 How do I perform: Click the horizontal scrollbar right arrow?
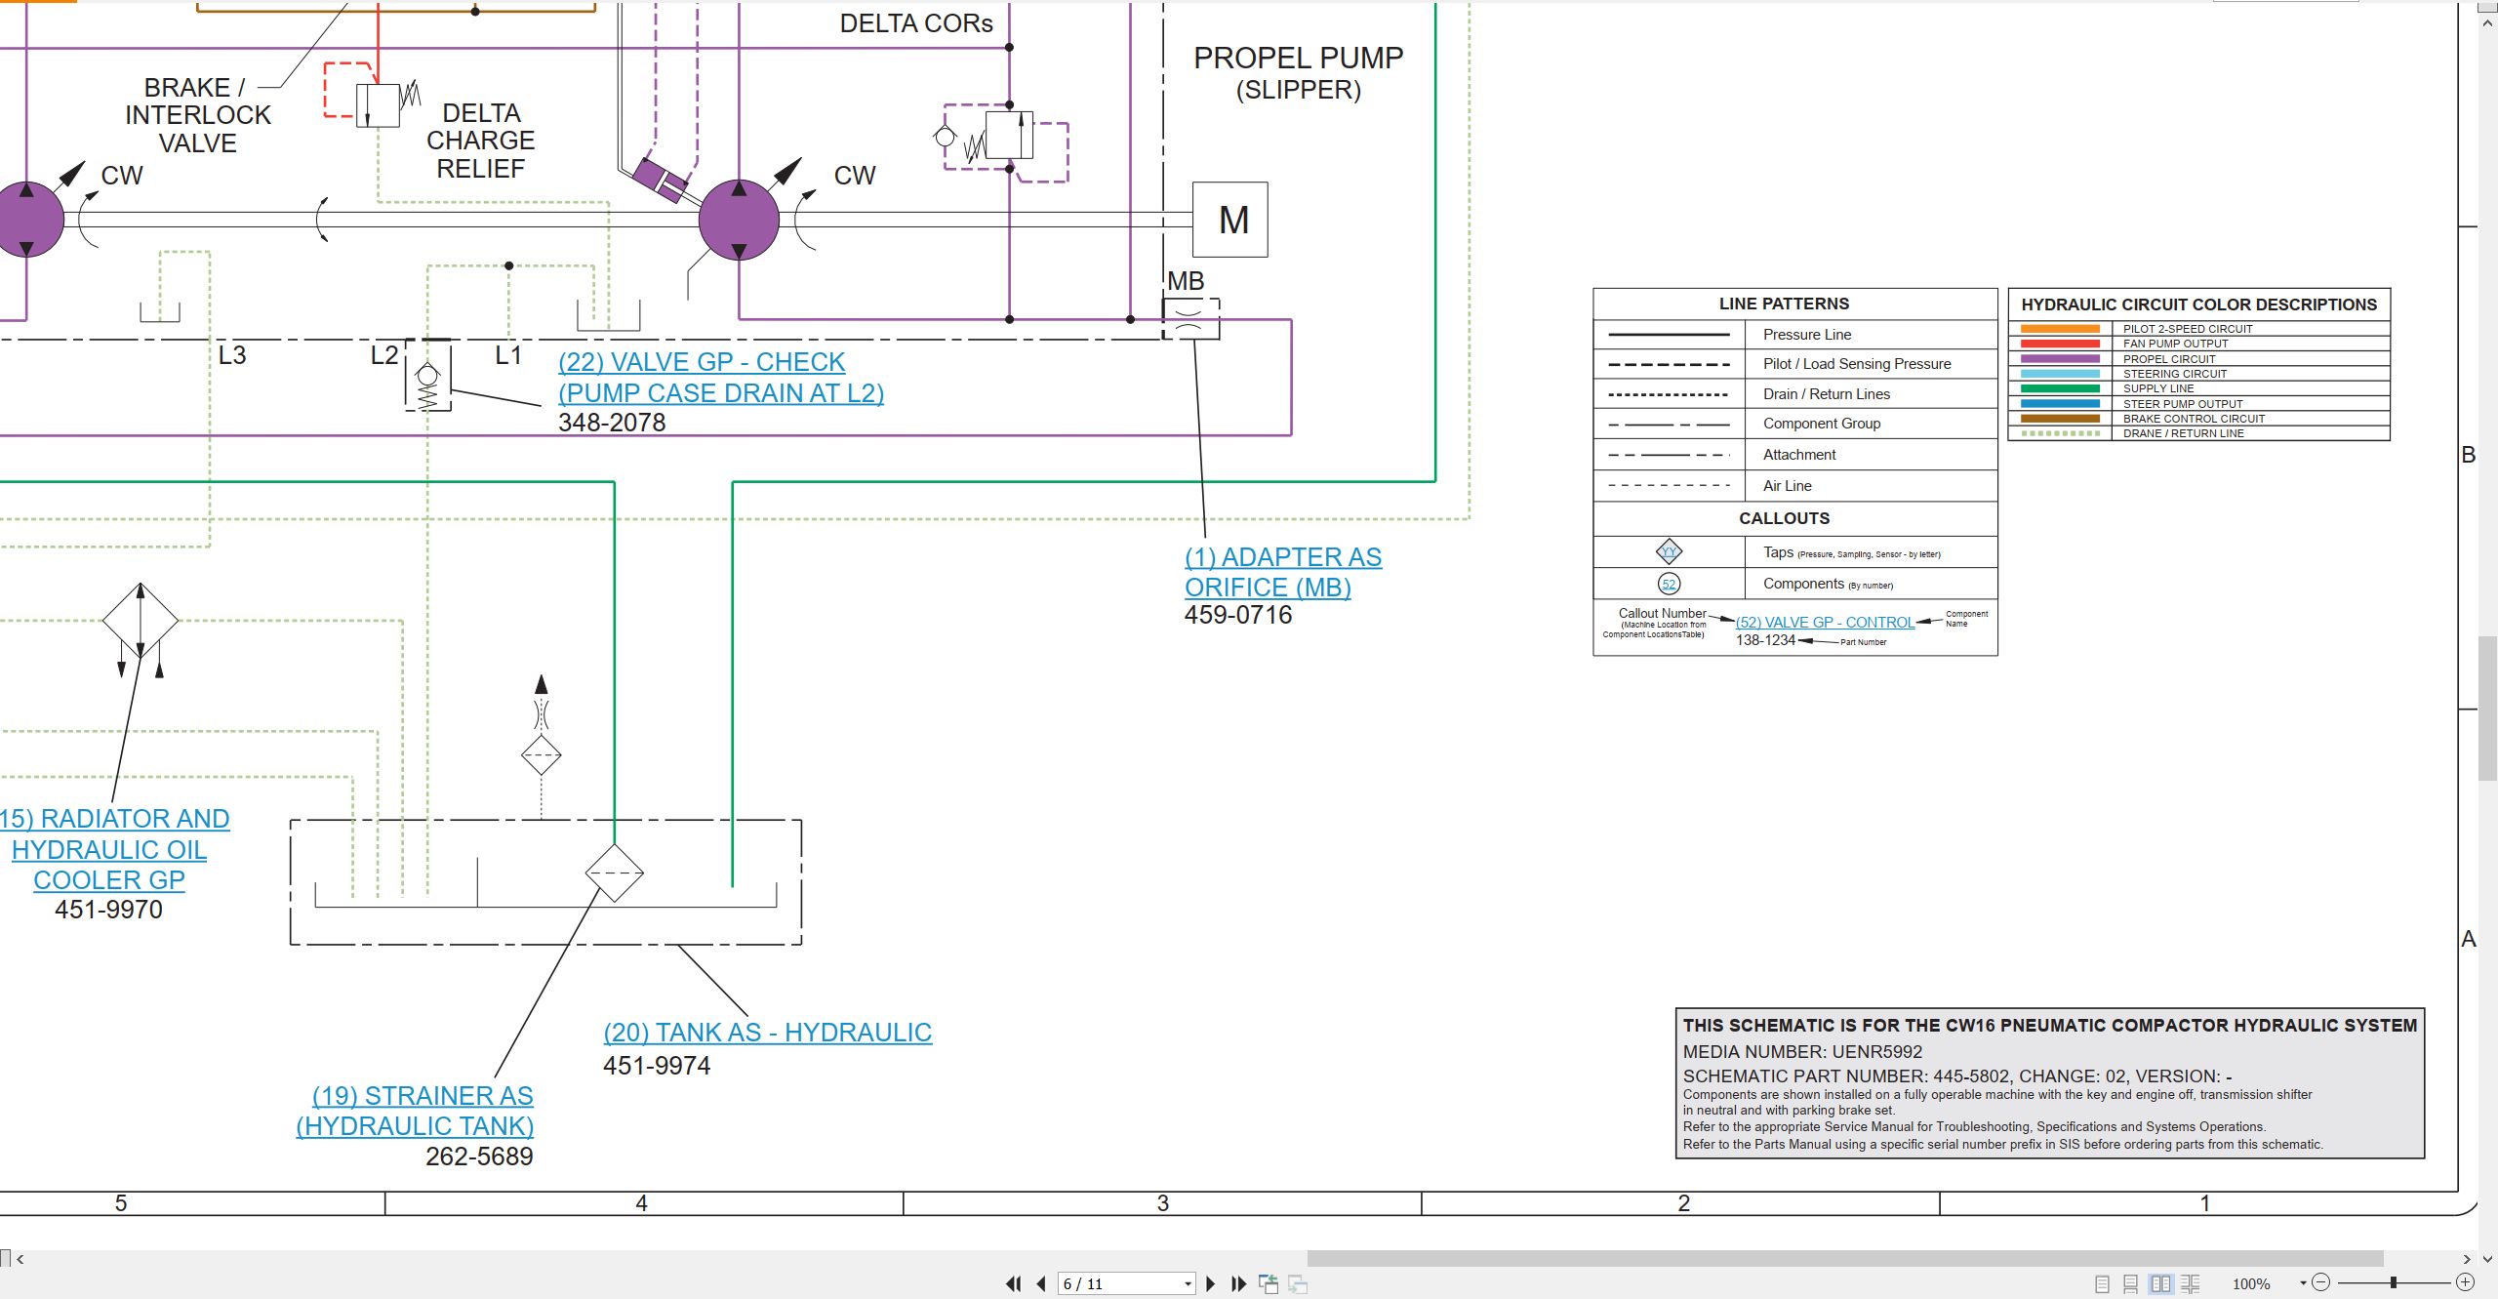tap(2466, 1259)
